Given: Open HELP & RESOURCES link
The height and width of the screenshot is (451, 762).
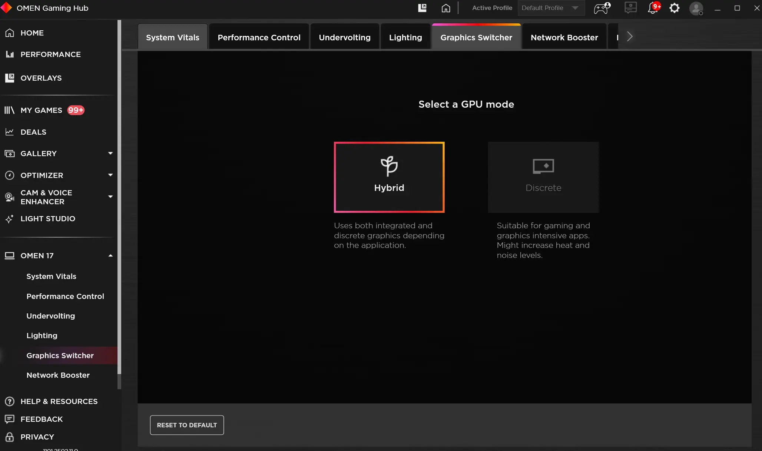Looking at the screenshot, I should coord(59,401).
